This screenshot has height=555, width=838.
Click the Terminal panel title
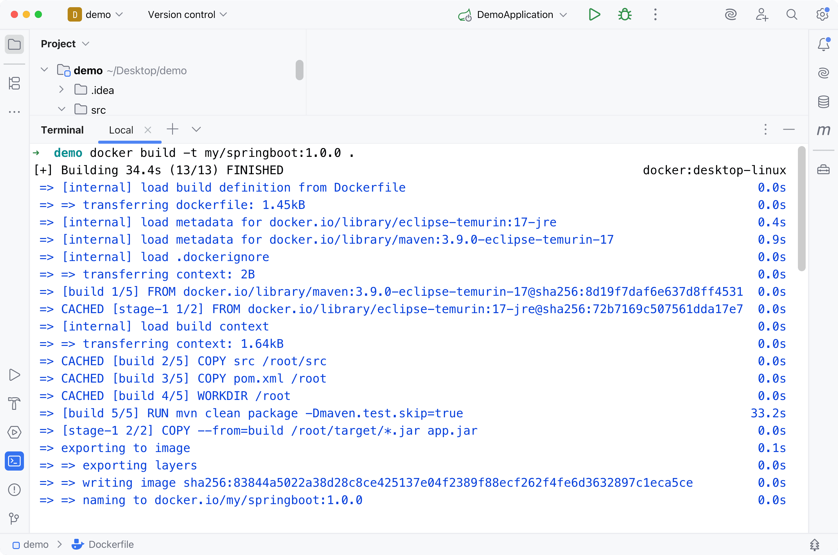(x=62, y=130)
